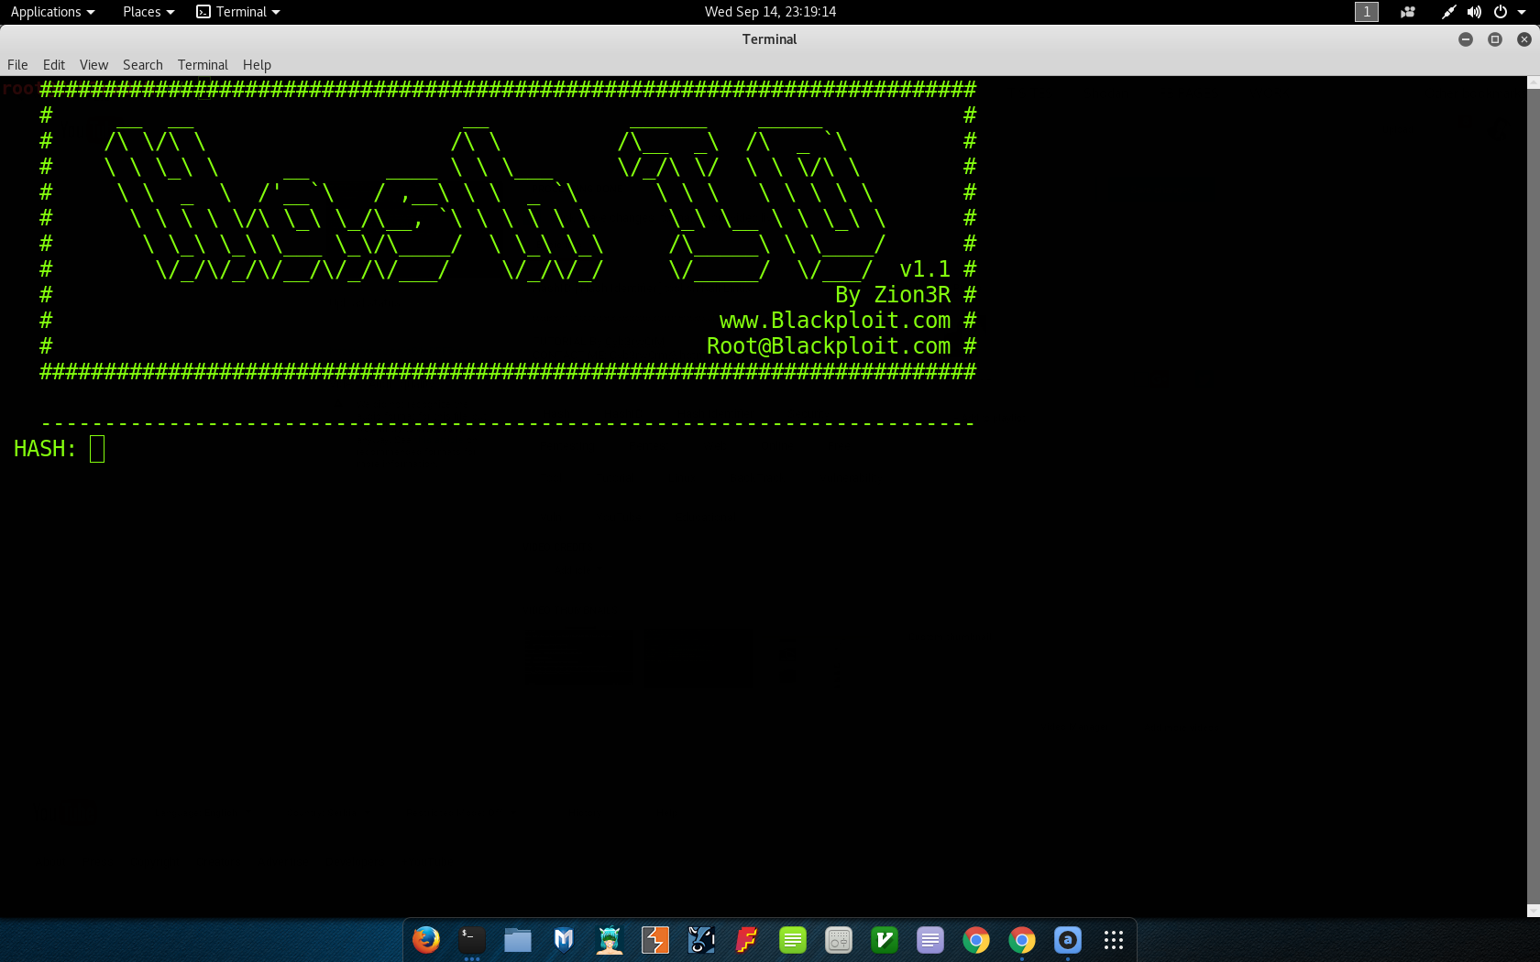Expand the Applications menu
This screenshot has height=962, width=1540.
(x=53, y=12)
